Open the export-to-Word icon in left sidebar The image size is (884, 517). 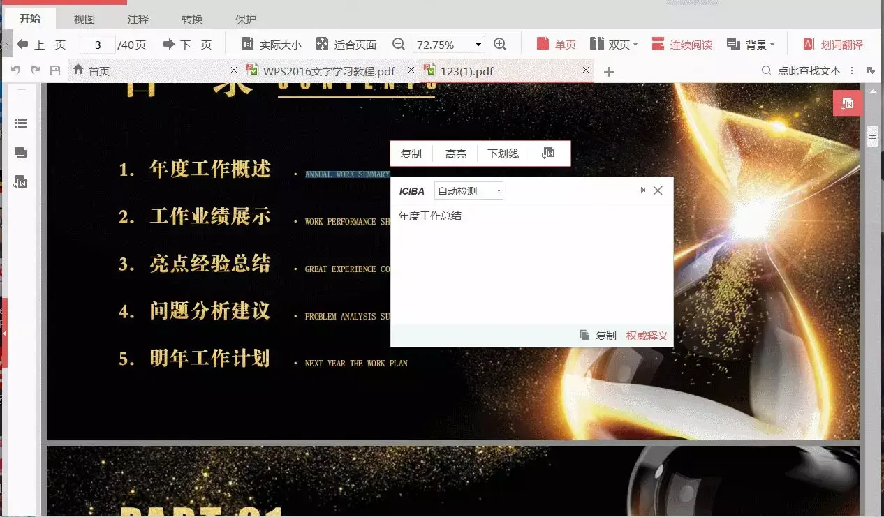click(21, 182)
